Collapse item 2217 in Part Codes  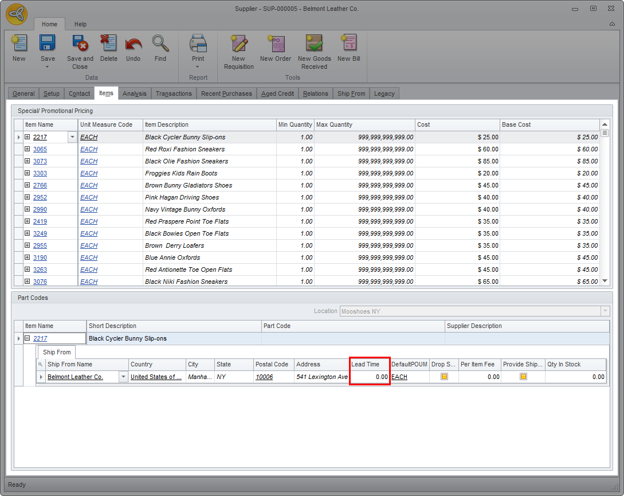[27, 338]
